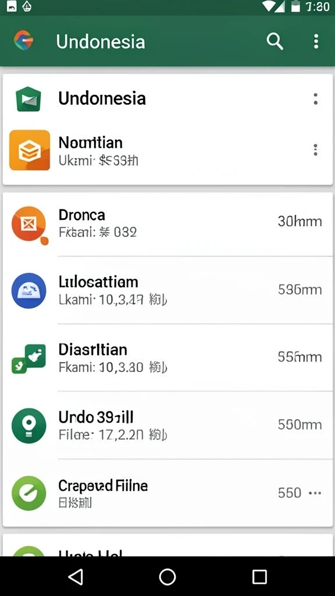Open more options next to 550

tap(315, 493)
